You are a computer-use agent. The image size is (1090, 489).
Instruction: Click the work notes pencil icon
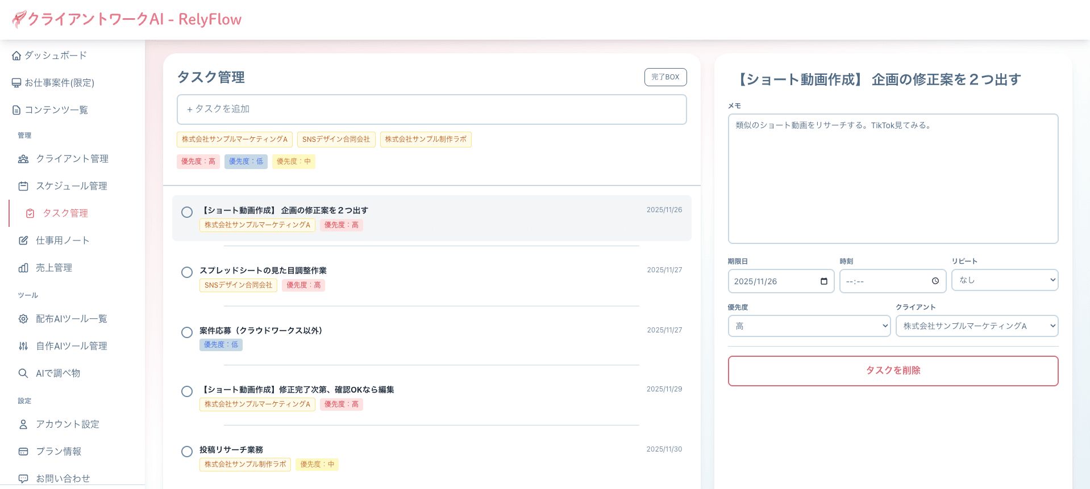click(23, 241)
